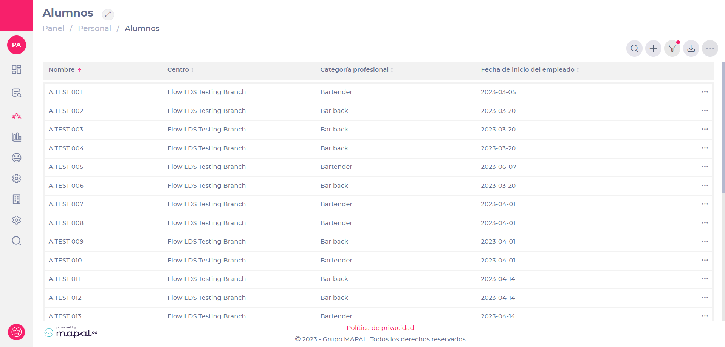Select the A.TEST 009 name cell
Image resolution: width=725 pixels, height=347 pixels.
click(66, 241)
